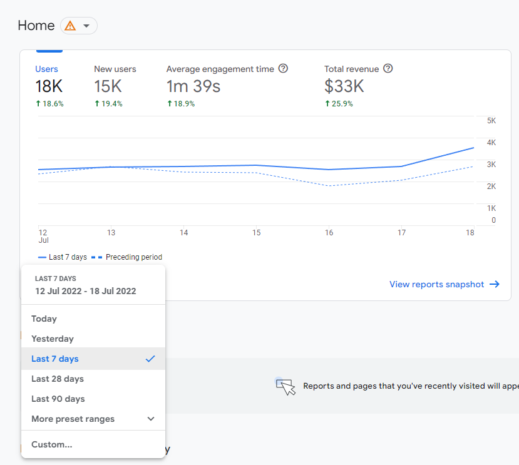Click help icon beside Total revenue
This screenshot has height=465, width=519.
(388, 69)
